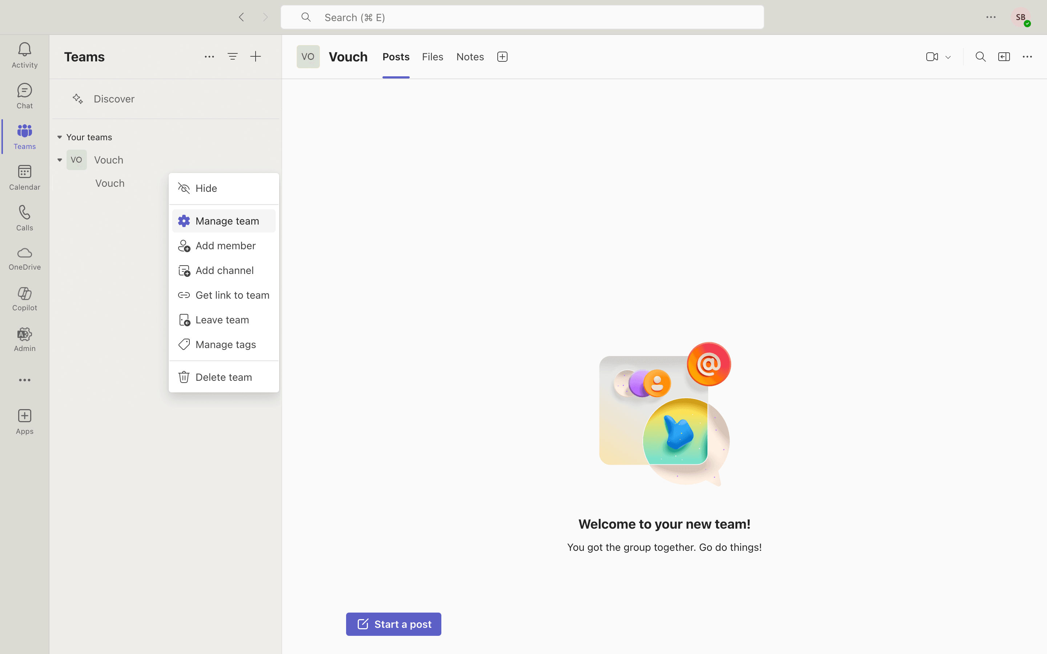Click the plus to create or join team
The image size is (1047, 654).
coord(256,57)
